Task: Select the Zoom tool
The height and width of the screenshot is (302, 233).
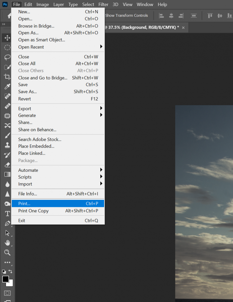Action: 7,252
